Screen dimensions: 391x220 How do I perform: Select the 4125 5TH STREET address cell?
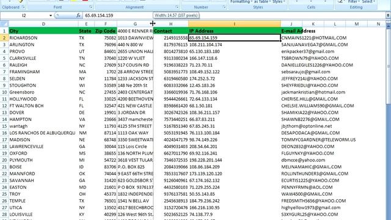click(135, 127)
